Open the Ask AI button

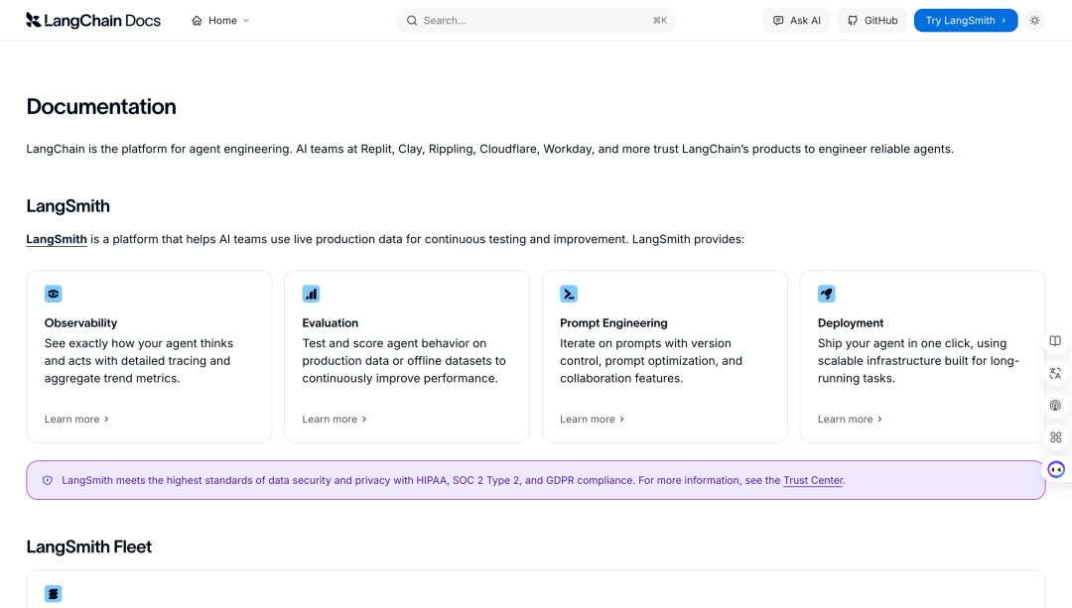(x=796, y=21)
